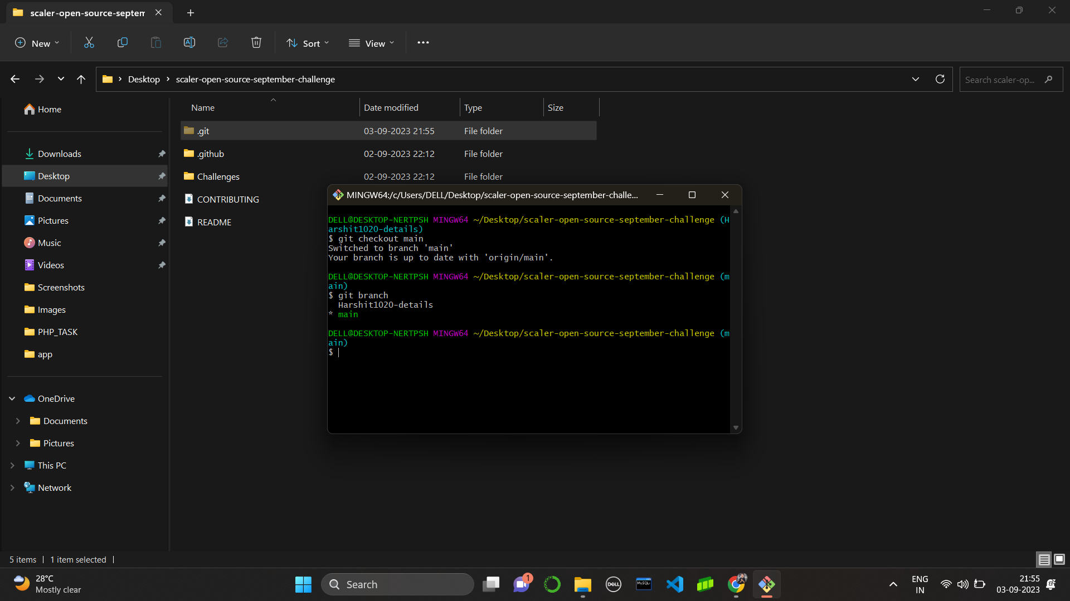Open the View options menu
Screen dimensions: 1070x601
[372, 43]
